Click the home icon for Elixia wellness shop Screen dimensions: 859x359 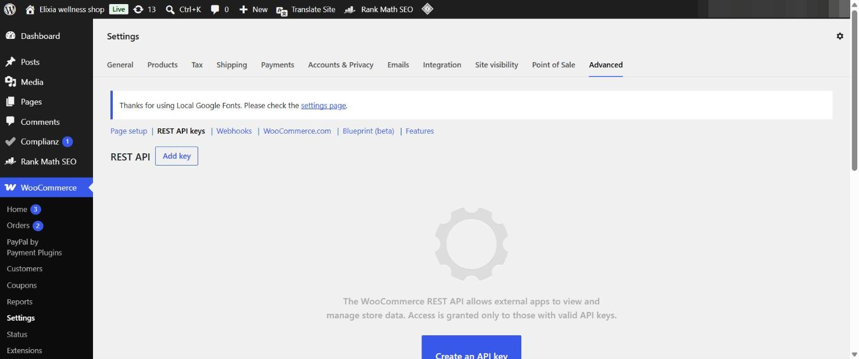[30, 9]
